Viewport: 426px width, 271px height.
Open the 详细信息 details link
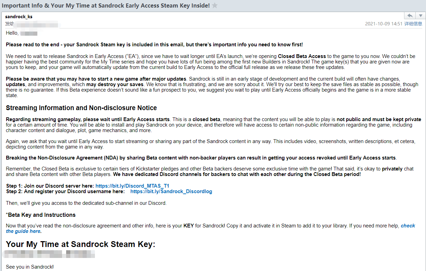click(x=413, y=24)
